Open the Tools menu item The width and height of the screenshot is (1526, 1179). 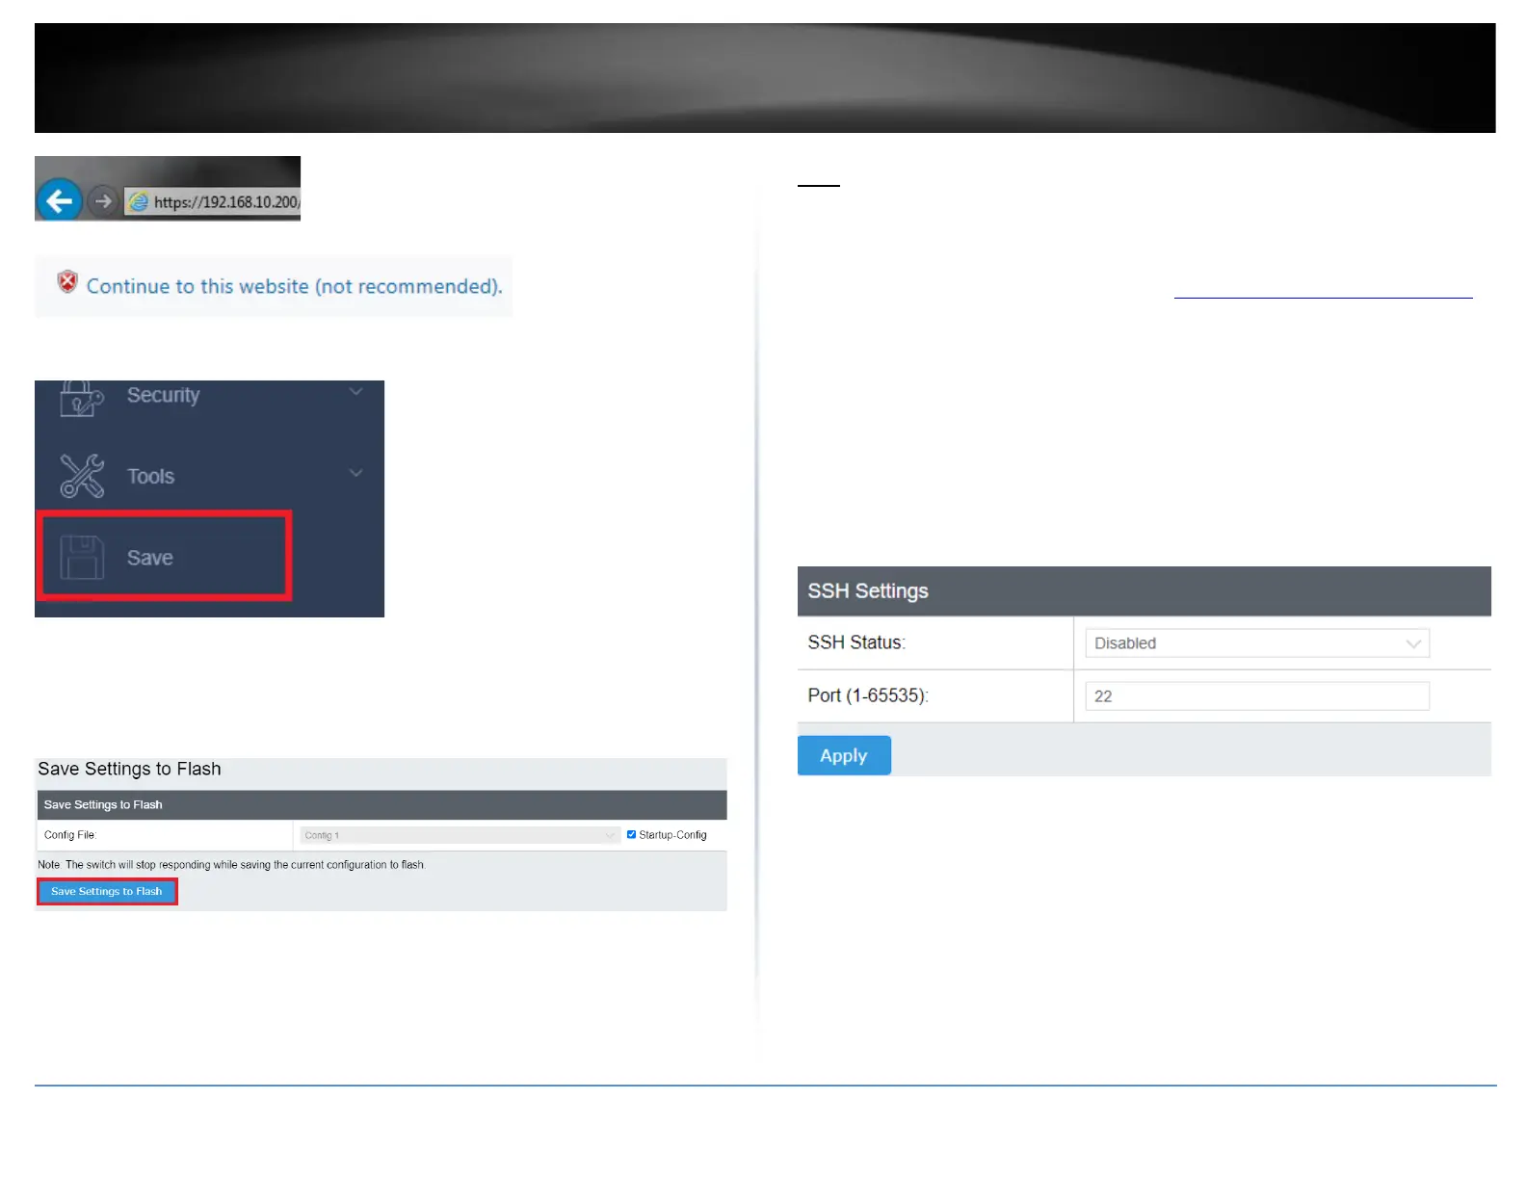pyautogui.click(x=150, y=476)
